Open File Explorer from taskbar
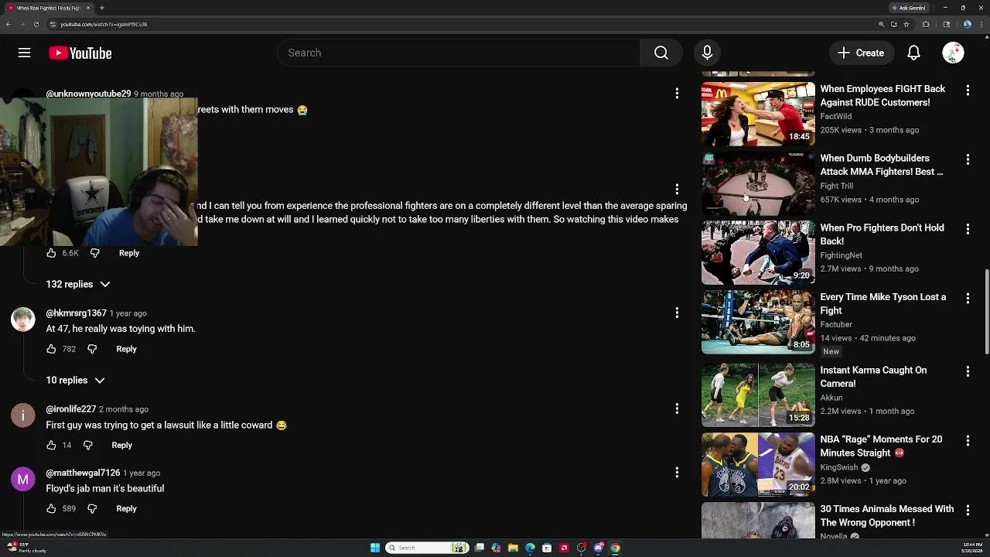Viewport: 990px width, 557px height. tap(513, 548)
